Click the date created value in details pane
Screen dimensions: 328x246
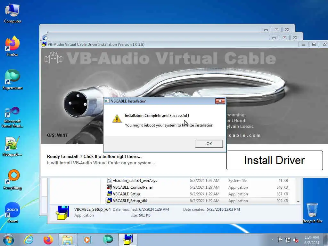[223, 209]
